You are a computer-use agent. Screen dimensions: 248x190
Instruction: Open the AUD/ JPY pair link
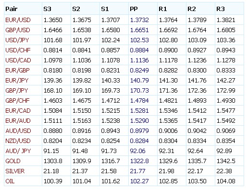pyautogui.click(x=18, y=151)
